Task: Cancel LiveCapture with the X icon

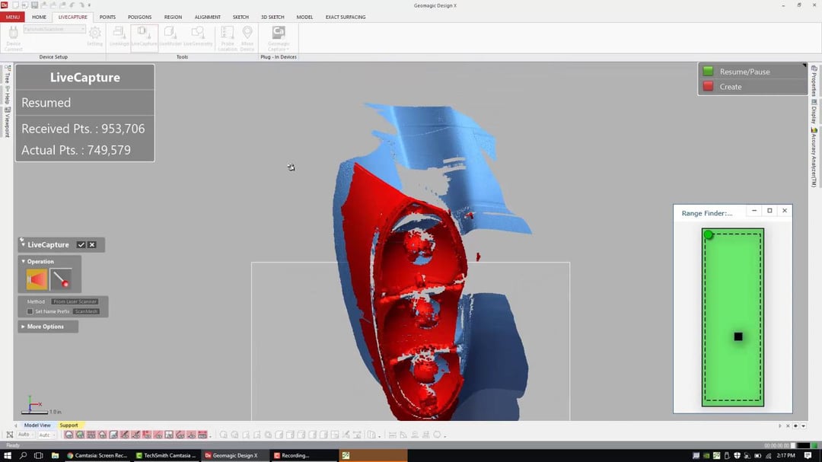Action: [92, 245]
